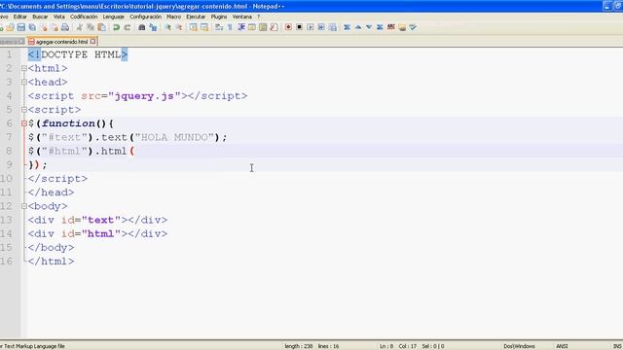Click the blue down-arrow plugin icon
The image size is (623, 350).
coord(369,27)
